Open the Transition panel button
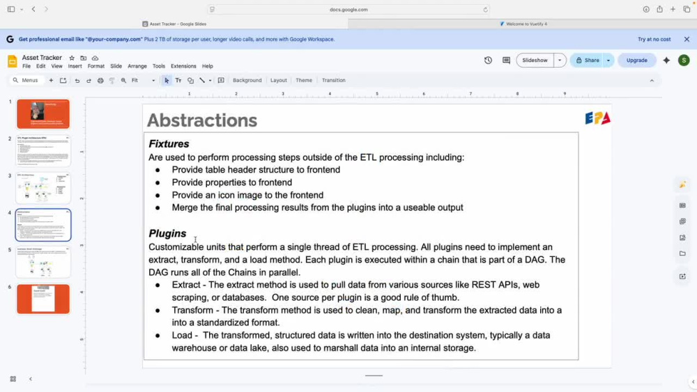 coord(333,80)
